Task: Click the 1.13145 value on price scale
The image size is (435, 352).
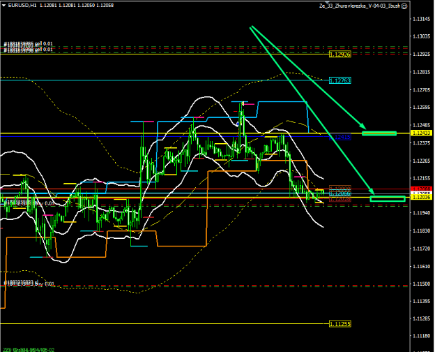Action: (x=421, y=19)
